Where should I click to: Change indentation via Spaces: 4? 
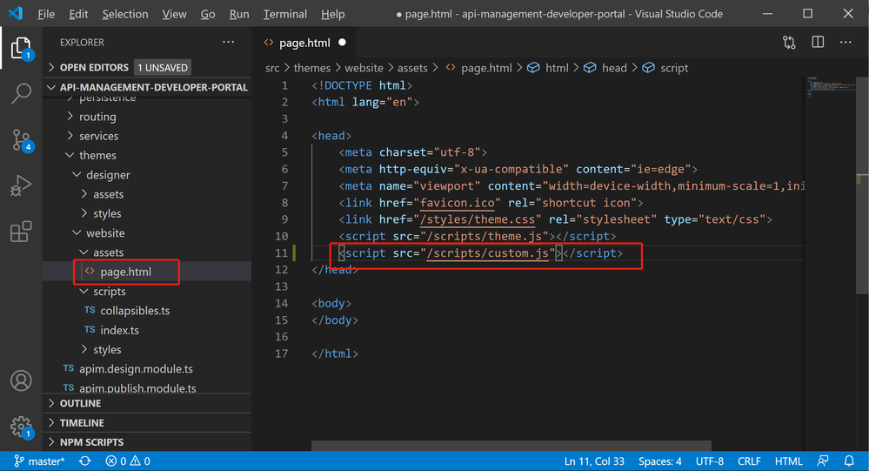659,461
